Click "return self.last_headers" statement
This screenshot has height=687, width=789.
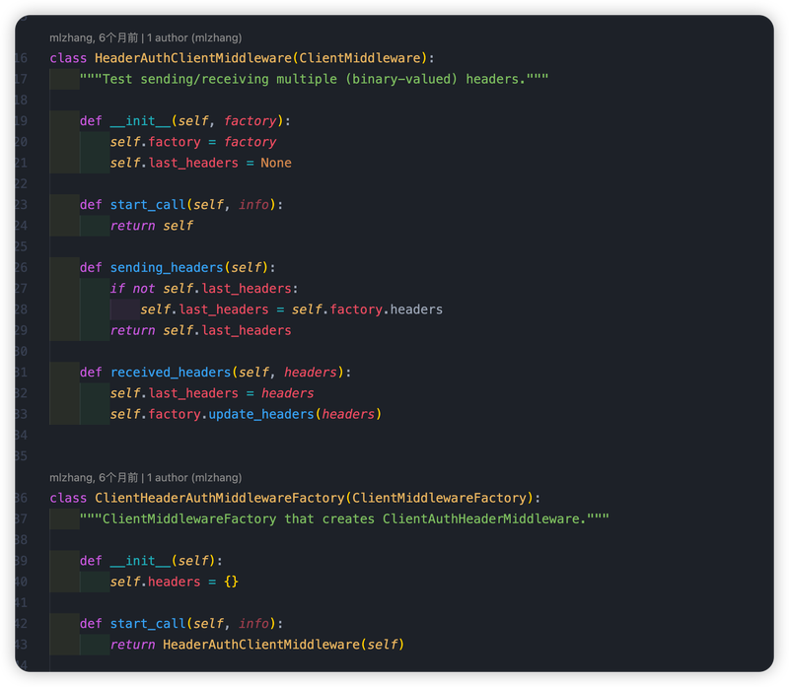201,330
